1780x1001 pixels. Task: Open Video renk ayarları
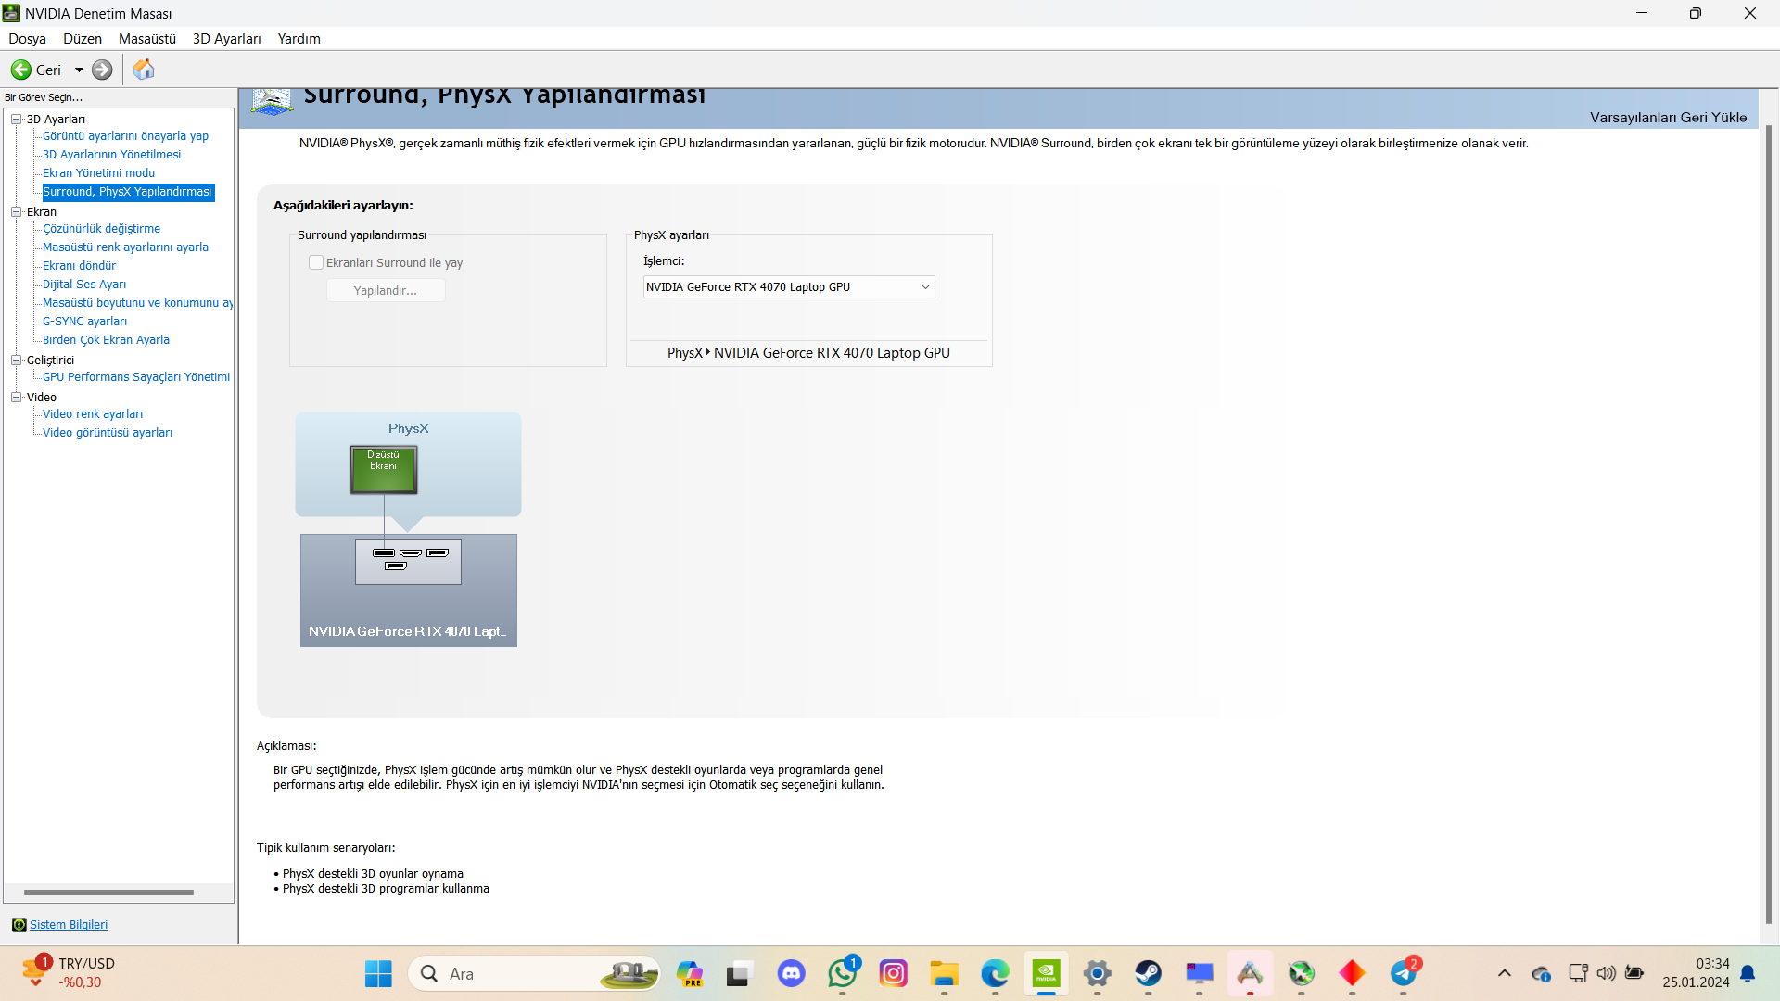pos(93,414)
